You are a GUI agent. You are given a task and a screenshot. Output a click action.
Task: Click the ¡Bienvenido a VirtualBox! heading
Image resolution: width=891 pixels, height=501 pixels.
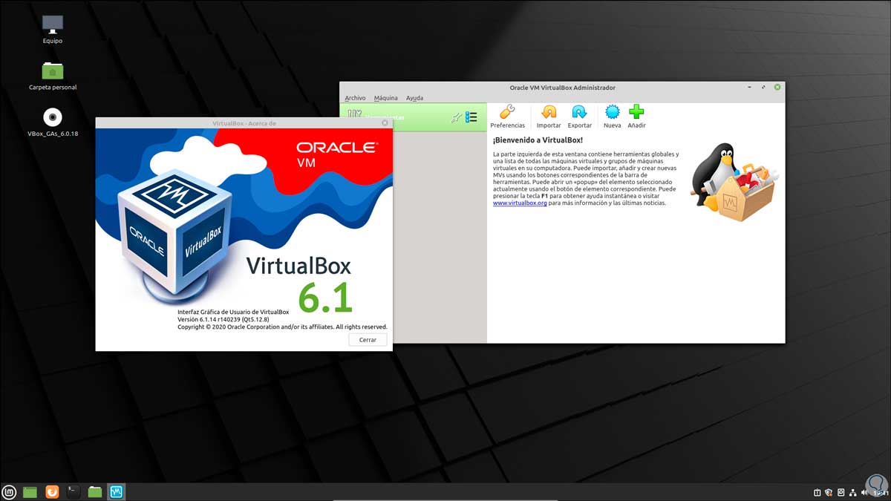[x=538, y=140]
